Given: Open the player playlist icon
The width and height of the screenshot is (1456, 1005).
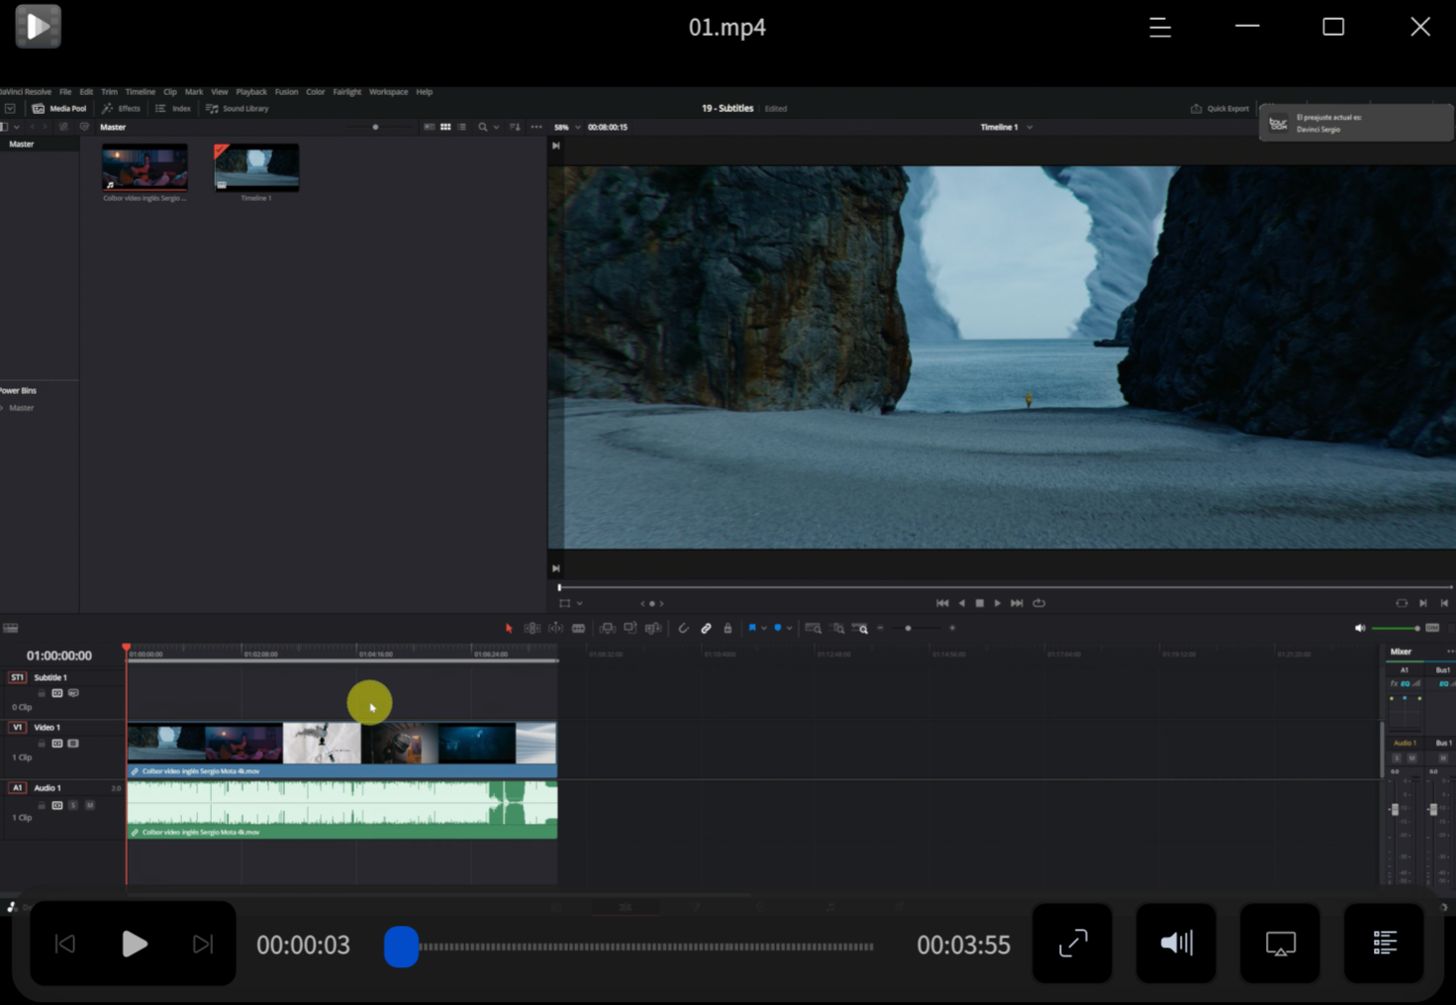Looking at the screenshot, I should [x=1384, y=944].
